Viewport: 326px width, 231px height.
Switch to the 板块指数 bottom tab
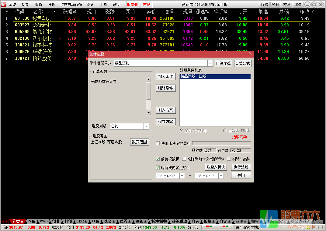(x=159, y=222)
